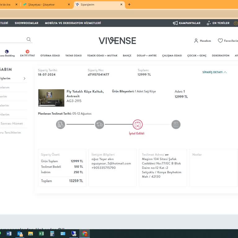This screenshot has width=238, height=238.
Task: Open the Fly Yataklı Köşe Koltuk product link
Action: [x=85, y=94]
